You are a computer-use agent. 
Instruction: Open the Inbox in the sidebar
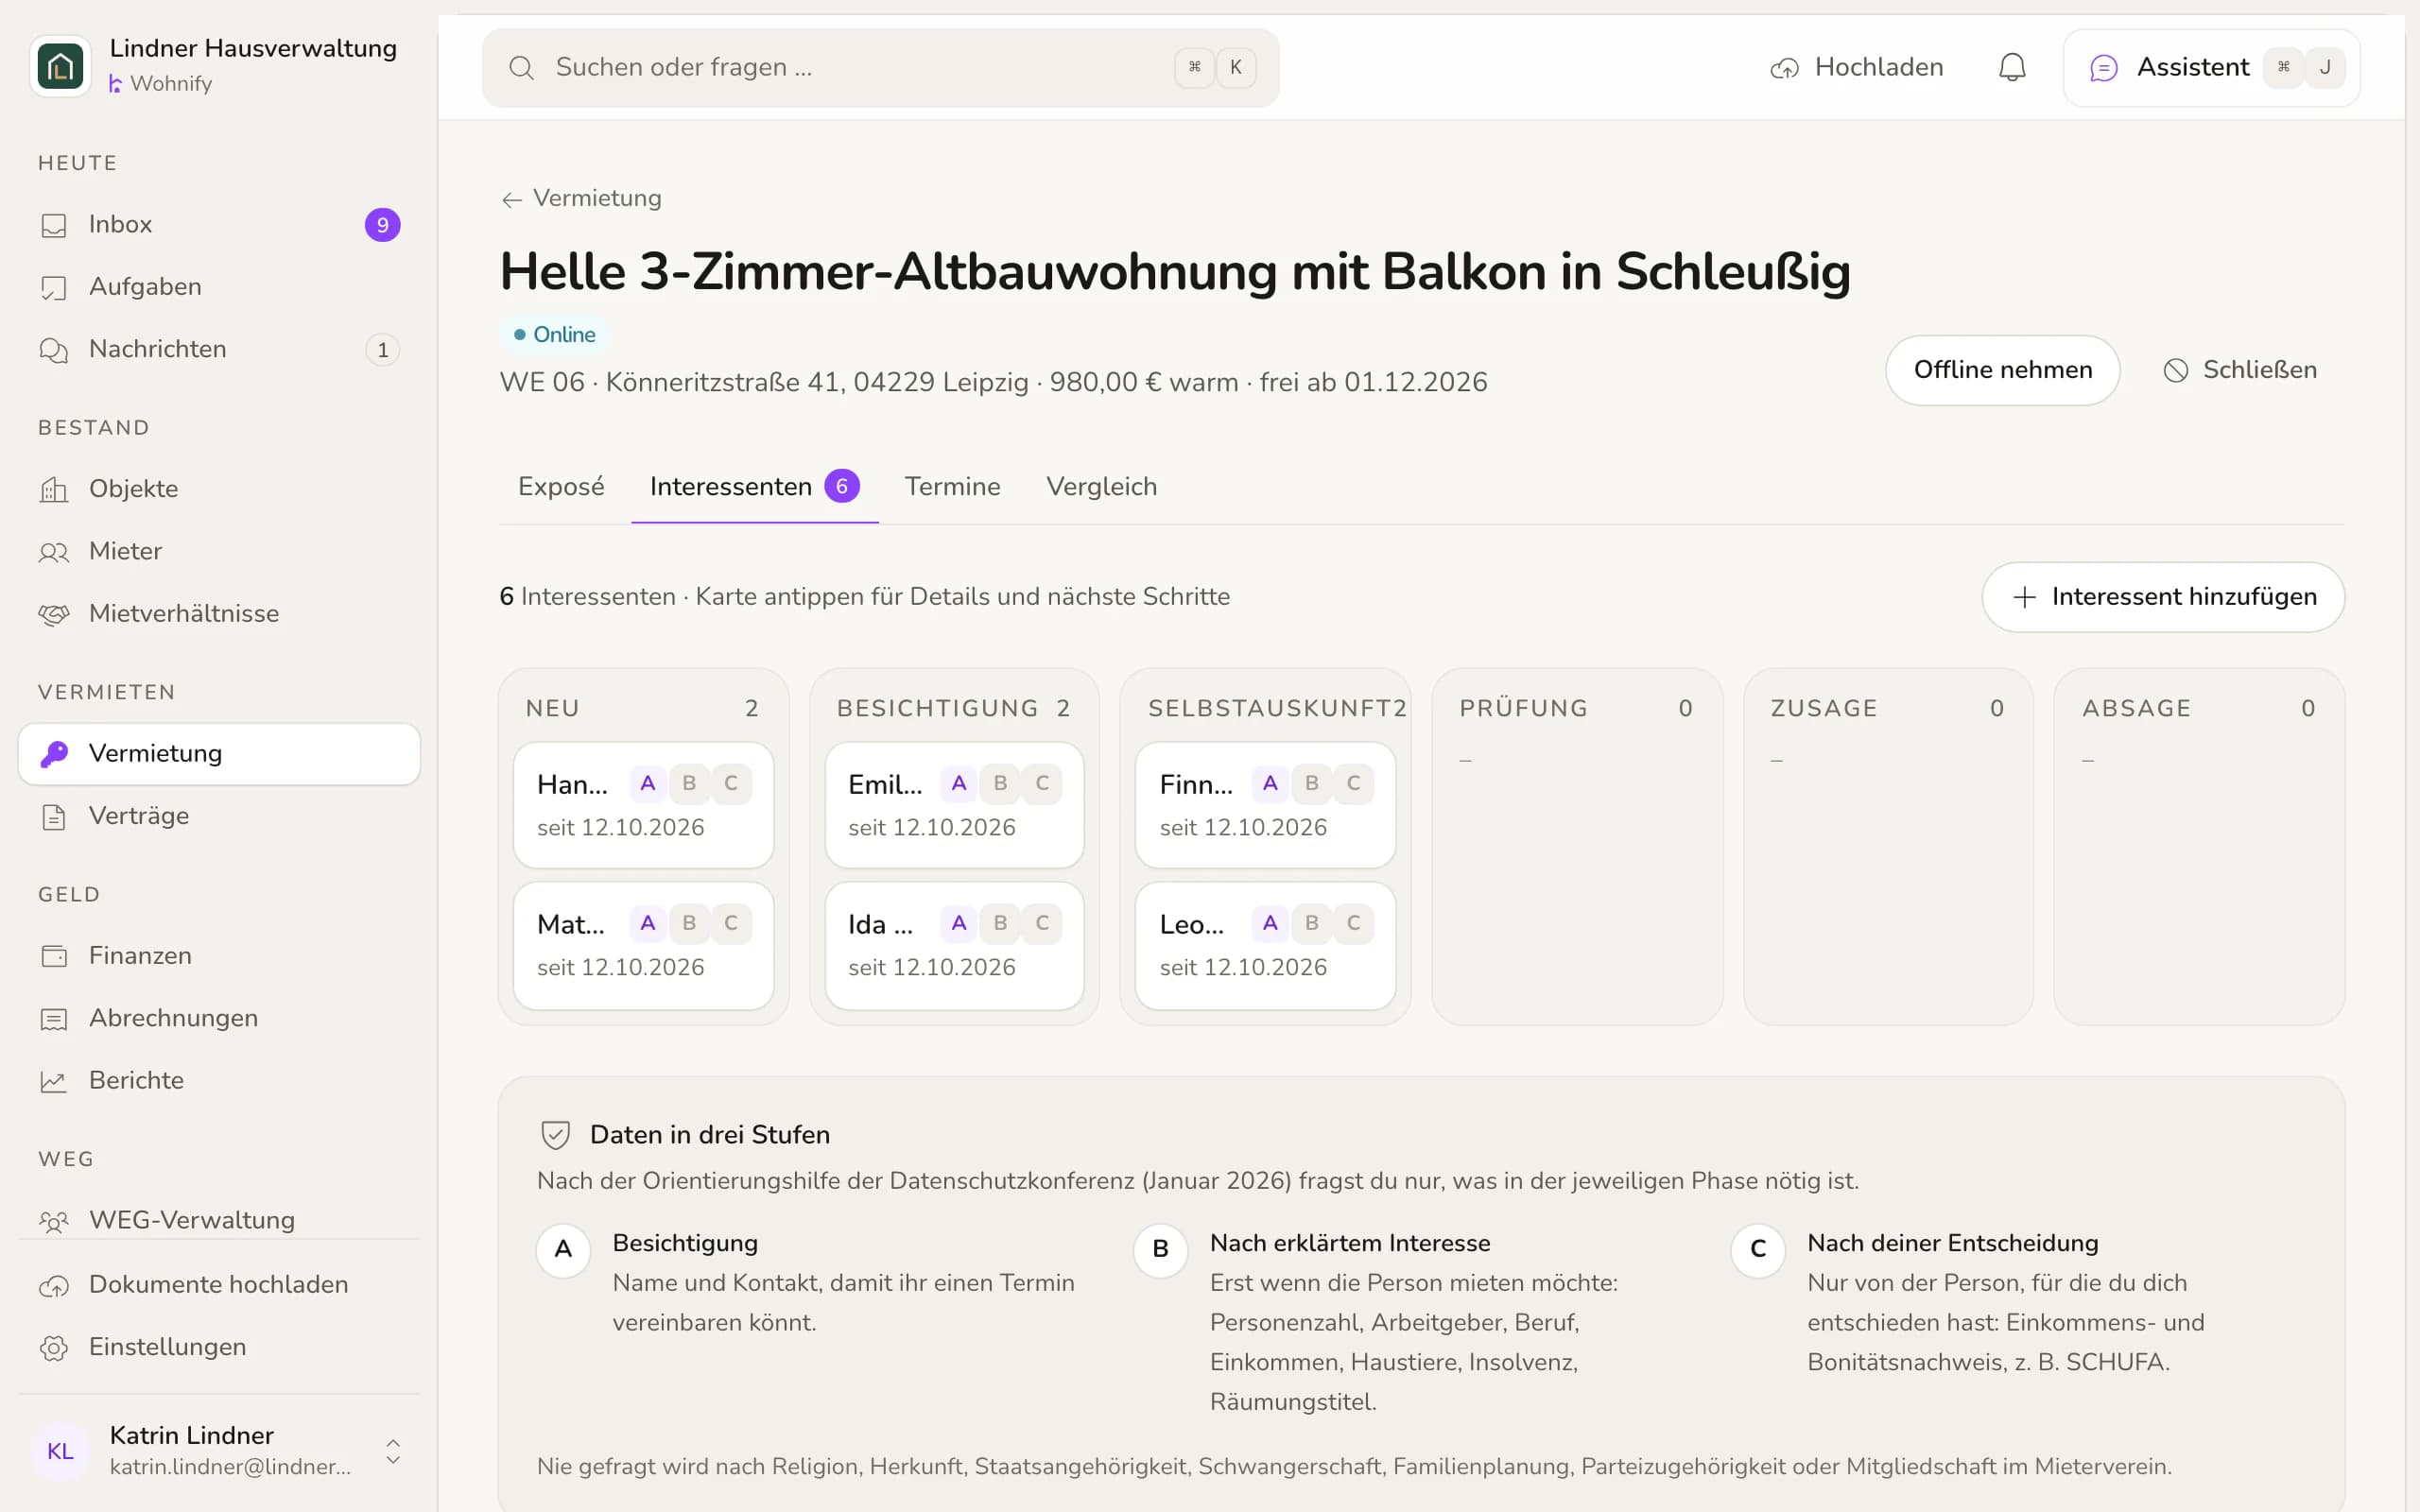pyautogui.click(x=219, y=224)
